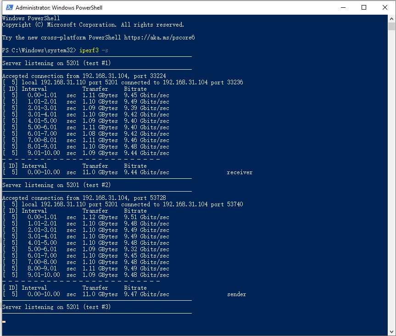Click the PowerShell icon in title bar
Viewport: 396px width, 336px height.
click(x=8, y=7)
